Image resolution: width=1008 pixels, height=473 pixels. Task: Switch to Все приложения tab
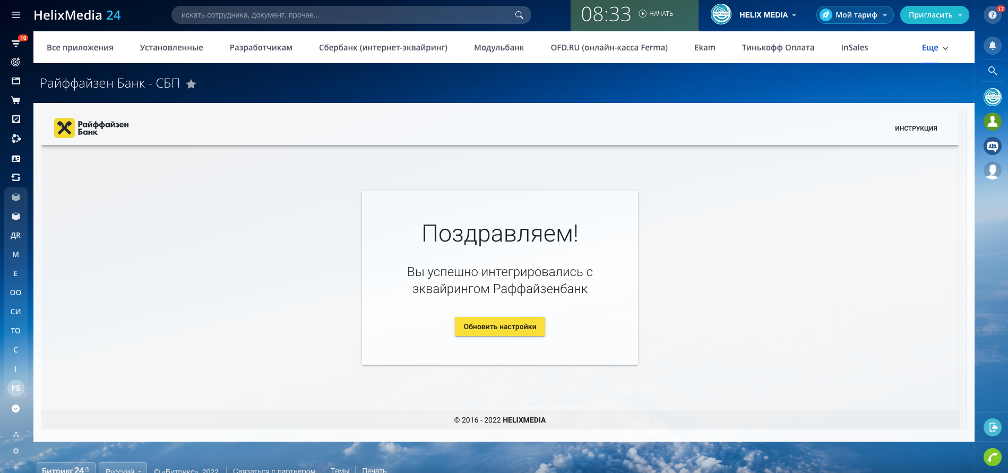(80, 48)
